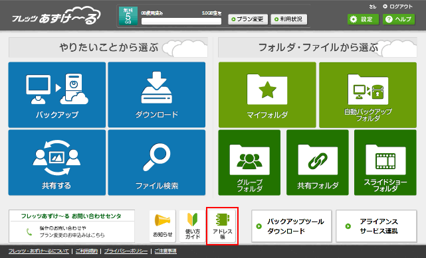Click バックアップツールダウンロード button
This screenshot has height=258, width=426.
(x=292, y=226)
